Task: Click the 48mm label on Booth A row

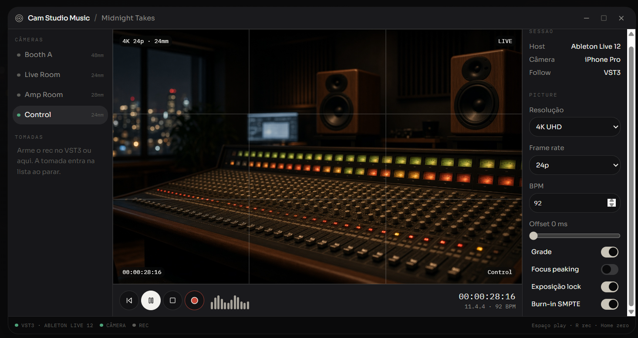Action: click(98, 55)
